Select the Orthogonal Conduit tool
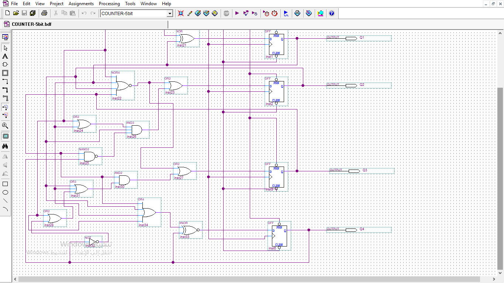The image size is (504, 283). (5, 98)
